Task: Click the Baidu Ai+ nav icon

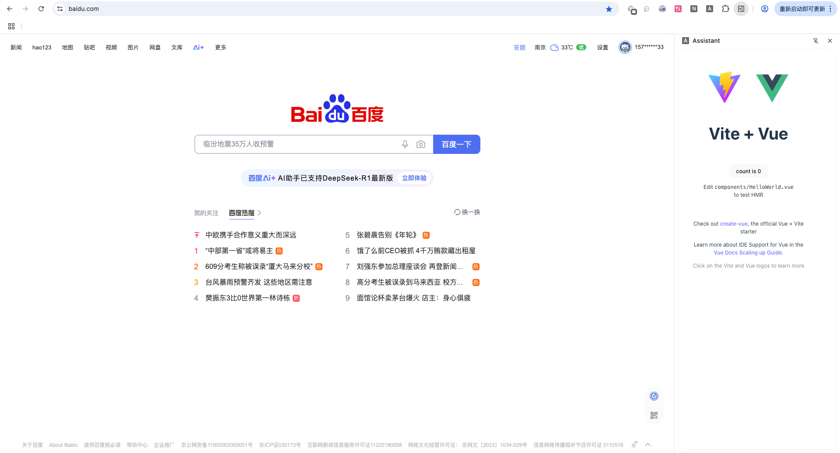Action: coord(199,47)
